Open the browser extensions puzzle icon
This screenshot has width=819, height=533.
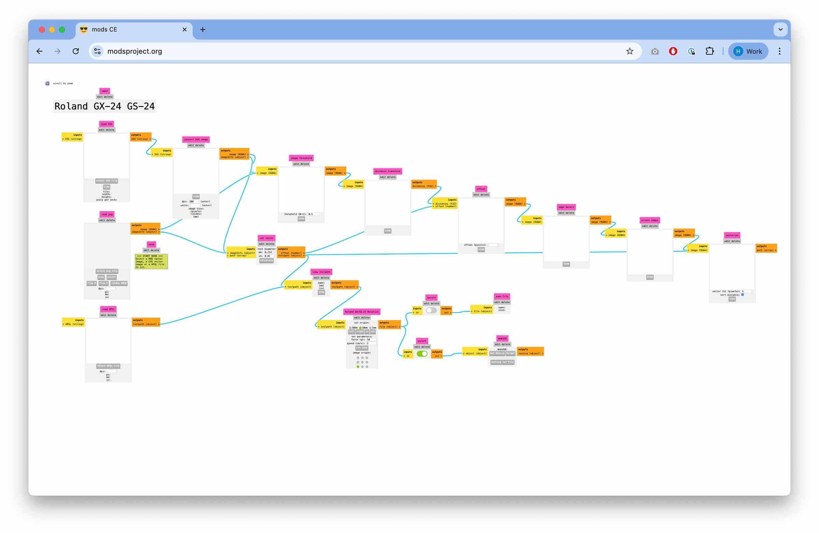pyautogui.click(x=709, y=51)
